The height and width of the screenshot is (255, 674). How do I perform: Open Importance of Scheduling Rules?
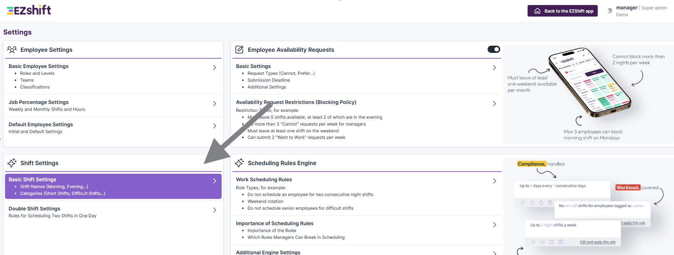coord(367,230)
